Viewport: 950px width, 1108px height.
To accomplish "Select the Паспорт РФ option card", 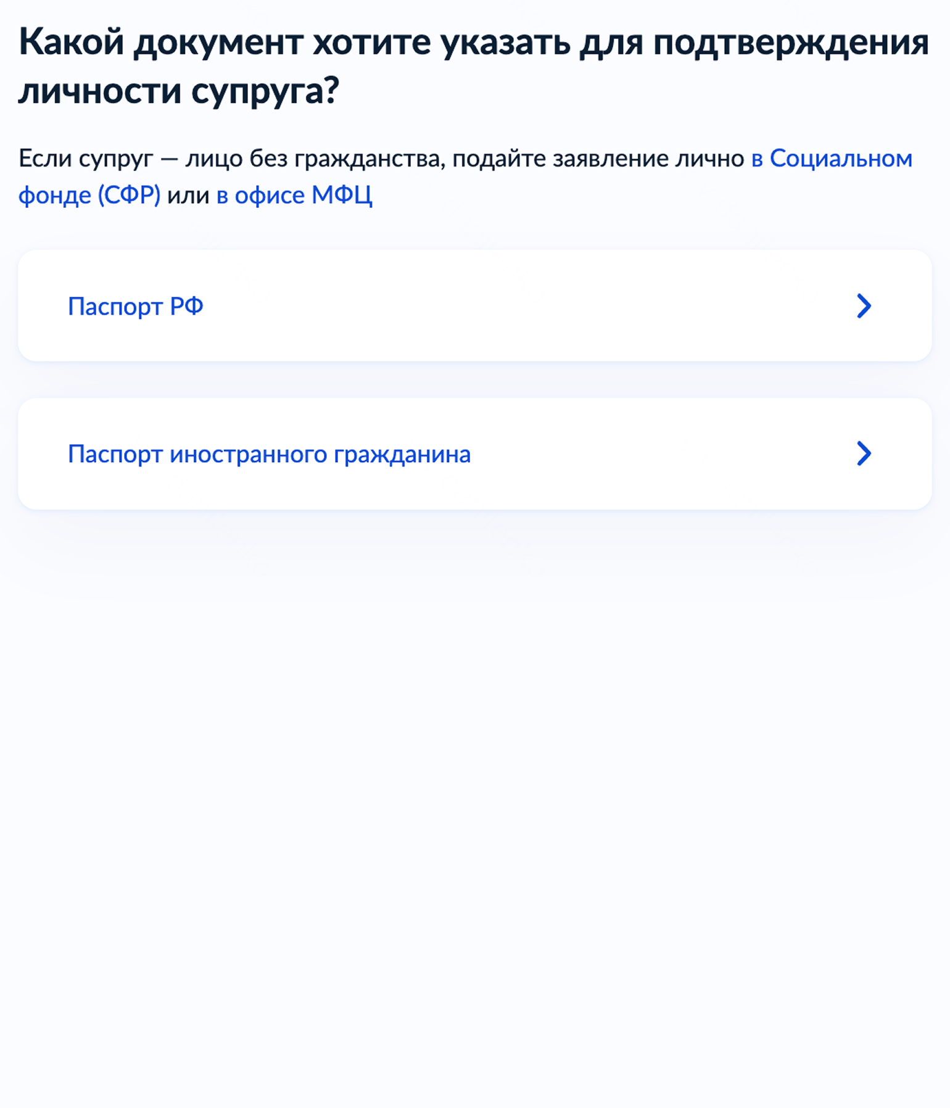I will 474,306.
